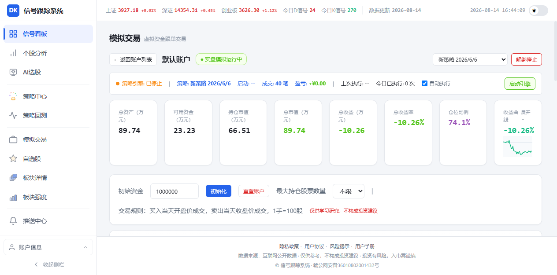The height and width of the screenshot is (275, 557).
Task: Click the DK logo icon
Action: [13, 11]
